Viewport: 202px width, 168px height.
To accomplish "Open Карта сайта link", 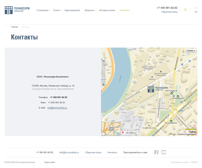I will (50, 162).
